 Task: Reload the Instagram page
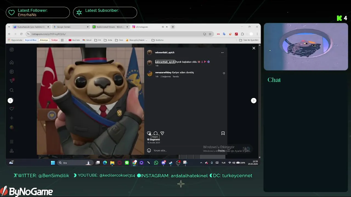(x=21, y=34)
